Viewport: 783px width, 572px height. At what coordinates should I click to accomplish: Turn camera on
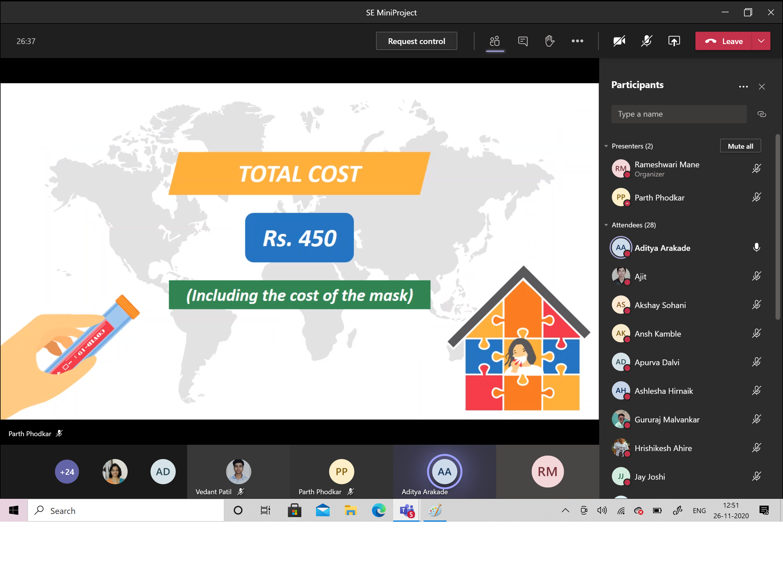619,41
